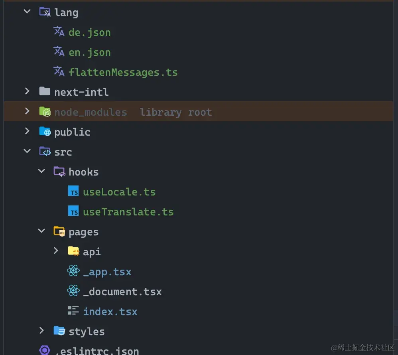The height and width of the screenshot is (355, 398).
Task: Select the hooks folder name
Action: [x=84, y=172]
